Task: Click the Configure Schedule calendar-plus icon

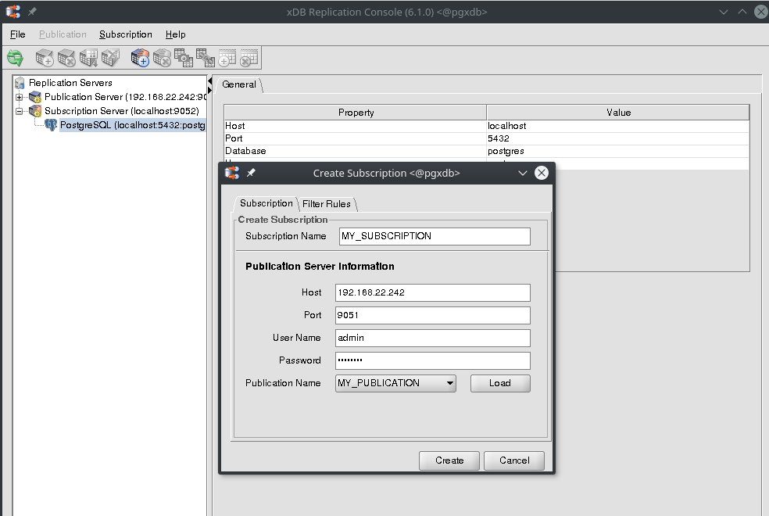Action: [x=227, y=58]
